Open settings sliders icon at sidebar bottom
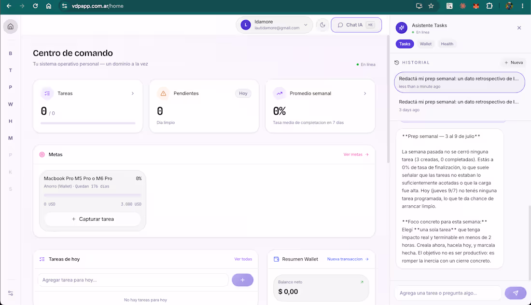 click(11, 293)
